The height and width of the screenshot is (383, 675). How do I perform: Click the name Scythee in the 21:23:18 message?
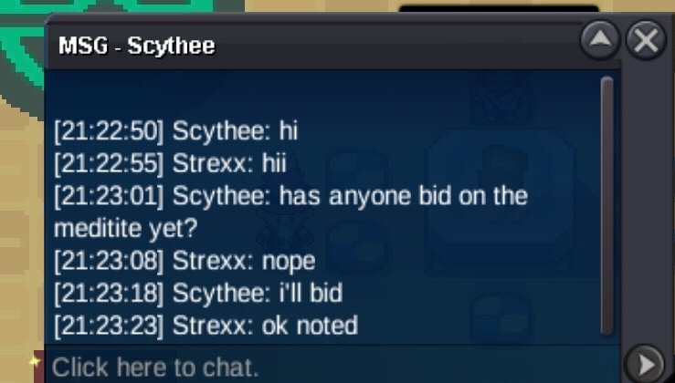[222, 293]
